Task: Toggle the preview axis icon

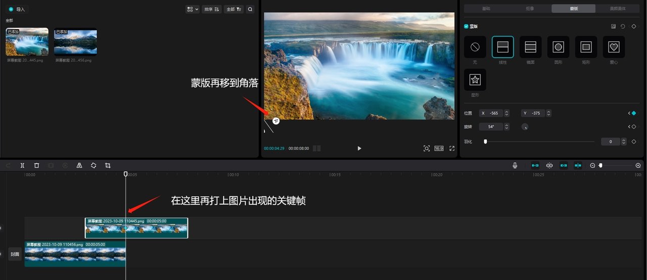Action: (578, 165)
